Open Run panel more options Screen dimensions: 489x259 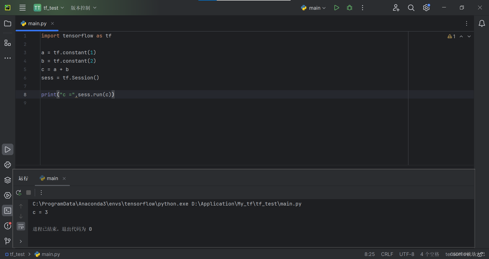(41, 193)
